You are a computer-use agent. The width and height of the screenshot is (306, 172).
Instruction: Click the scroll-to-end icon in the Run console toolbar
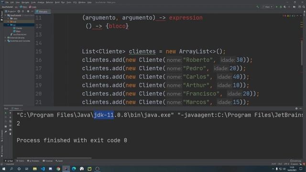point(11,125)
